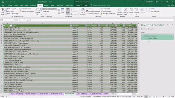Click the zoom slider in status bar
Image resolution: width=175 pixels, height=98 pixels.
pos(163,97)
